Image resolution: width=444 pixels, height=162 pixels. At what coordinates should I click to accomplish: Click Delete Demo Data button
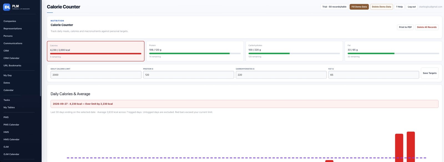click(x=382, y=7)
